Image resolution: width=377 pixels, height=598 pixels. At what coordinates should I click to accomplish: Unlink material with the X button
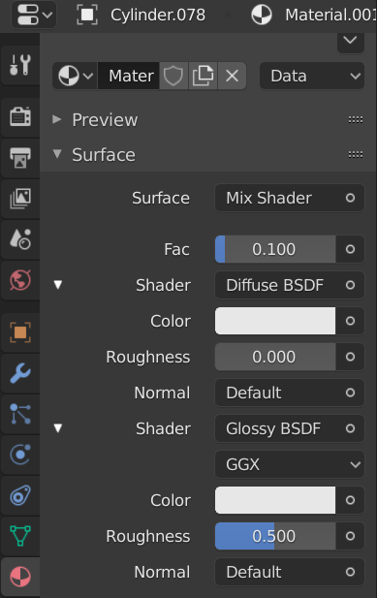[x=232, y=76]
